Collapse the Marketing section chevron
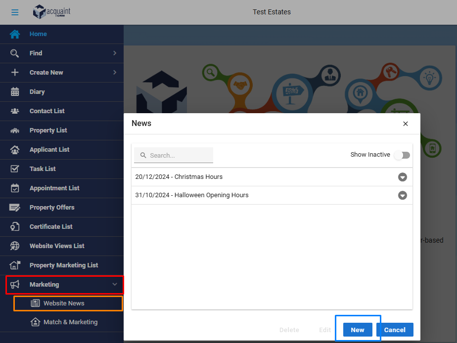Screen dimensions: 457x343 [x=115, y=284]
